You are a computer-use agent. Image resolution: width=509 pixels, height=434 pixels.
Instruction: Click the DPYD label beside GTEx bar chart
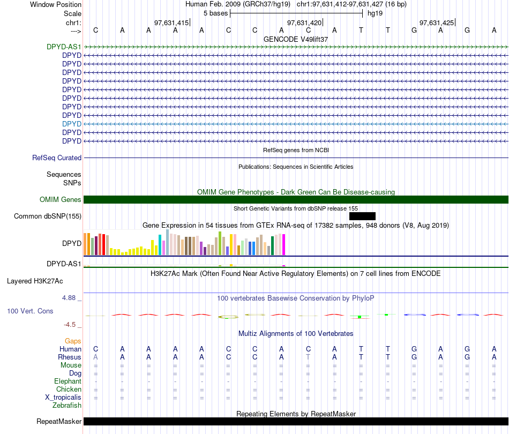(72, 243)
